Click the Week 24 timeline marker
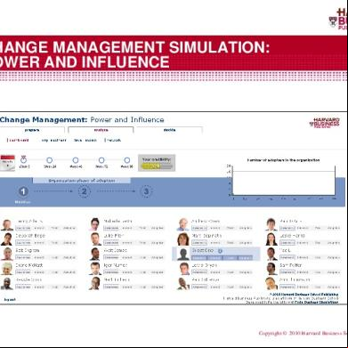 click(x=50, y=160)
